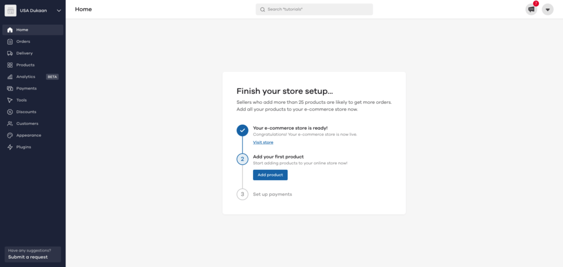
Task: Focus the tutorials search field
Action: [314, 9]
